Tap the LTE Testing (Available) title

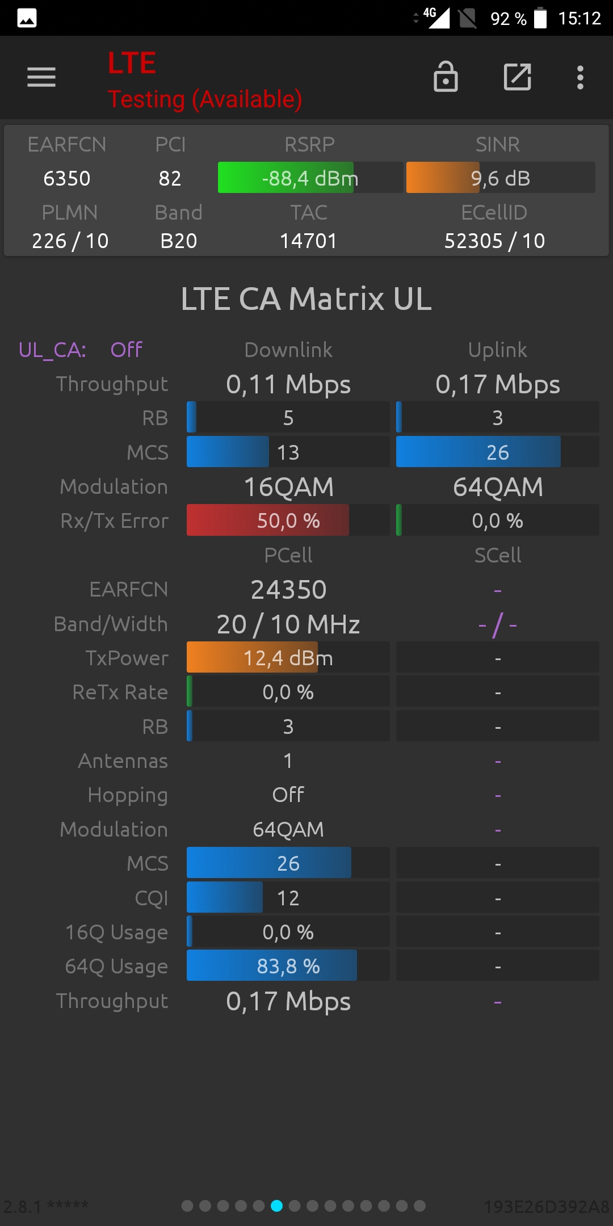(205, 80)
